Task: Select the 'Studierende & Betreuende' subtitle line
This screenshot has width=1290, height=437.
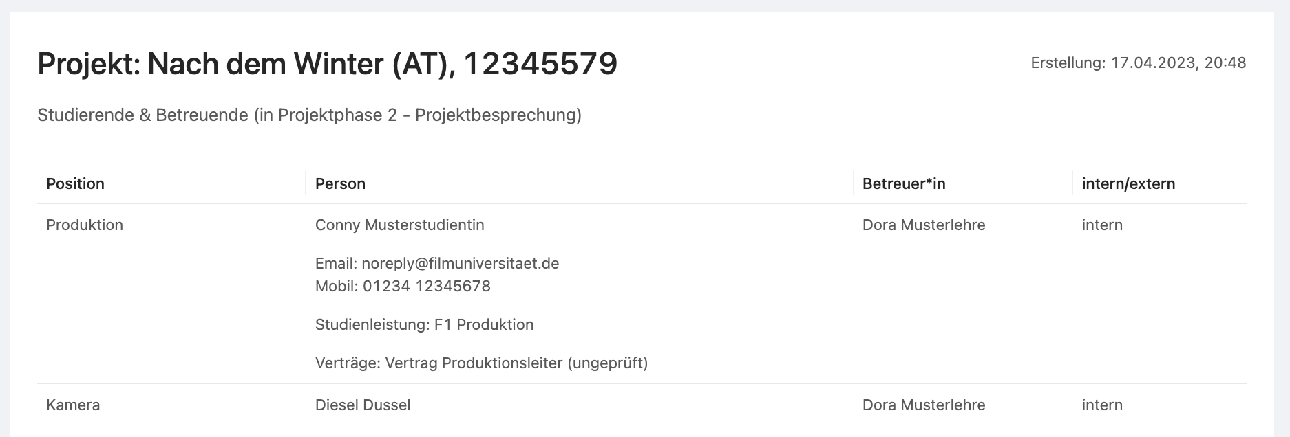Action: [309, 115]
